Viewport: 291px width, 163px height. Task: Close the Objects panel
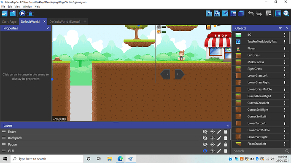click(287, 28)
